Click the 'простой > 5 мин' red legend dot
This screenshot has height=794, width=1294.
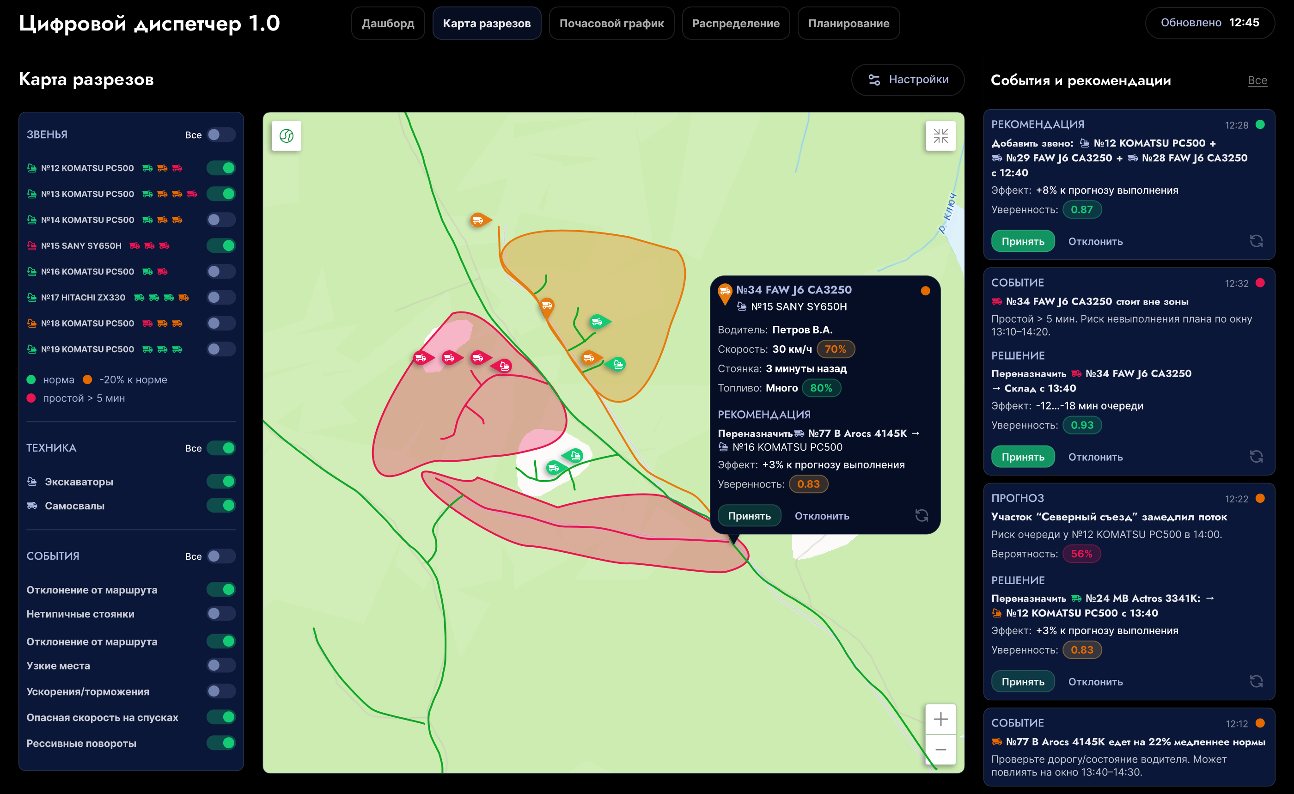[x=31, y=398]
